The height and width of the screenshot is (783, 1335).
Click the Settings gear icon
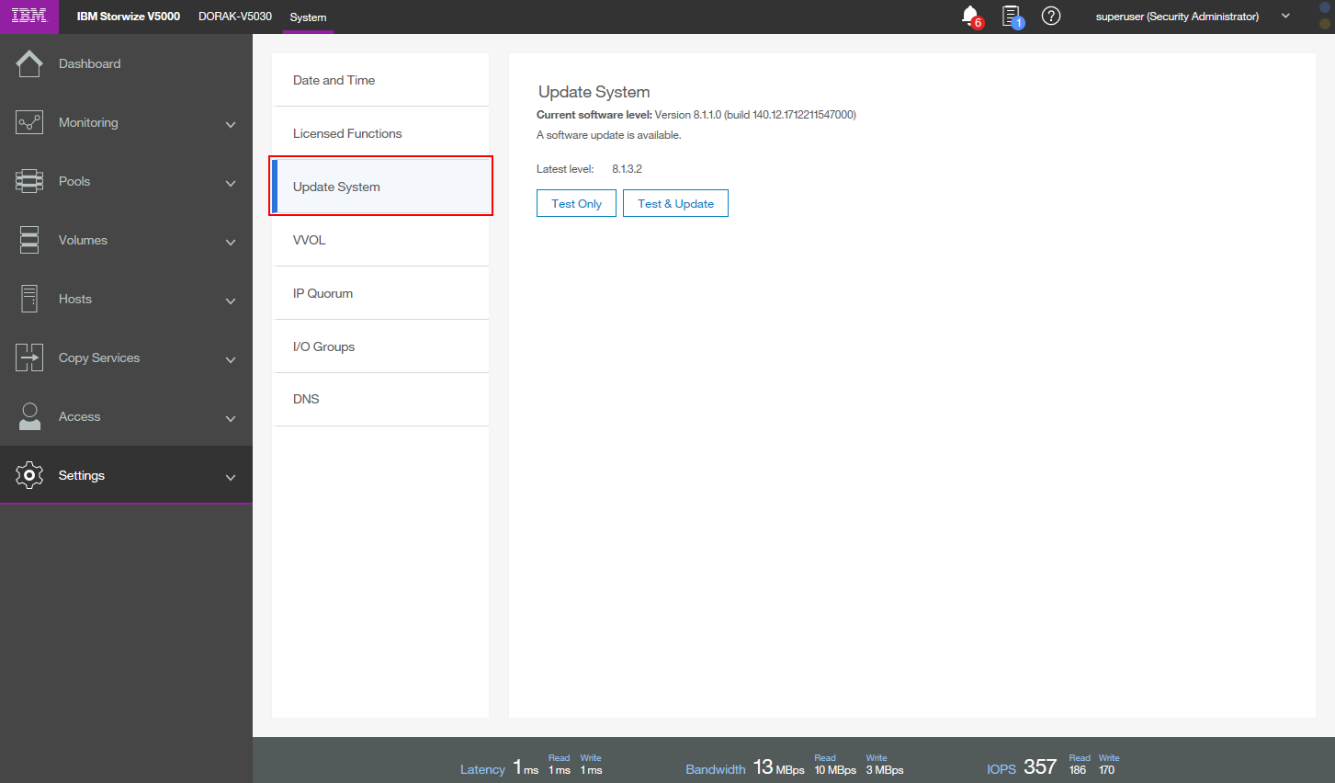pos(29,475)
